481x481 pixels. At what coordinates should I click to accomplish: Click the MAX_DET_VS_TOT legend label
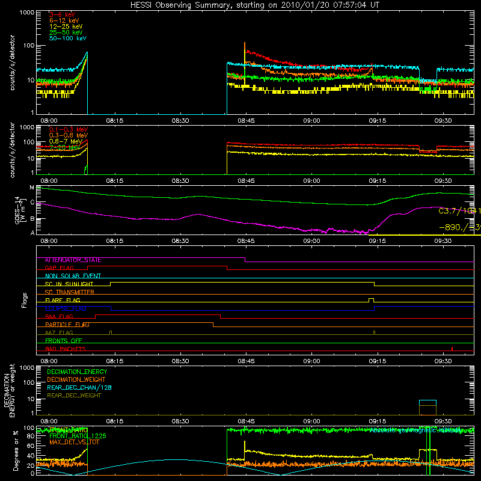tap(75, 442)
